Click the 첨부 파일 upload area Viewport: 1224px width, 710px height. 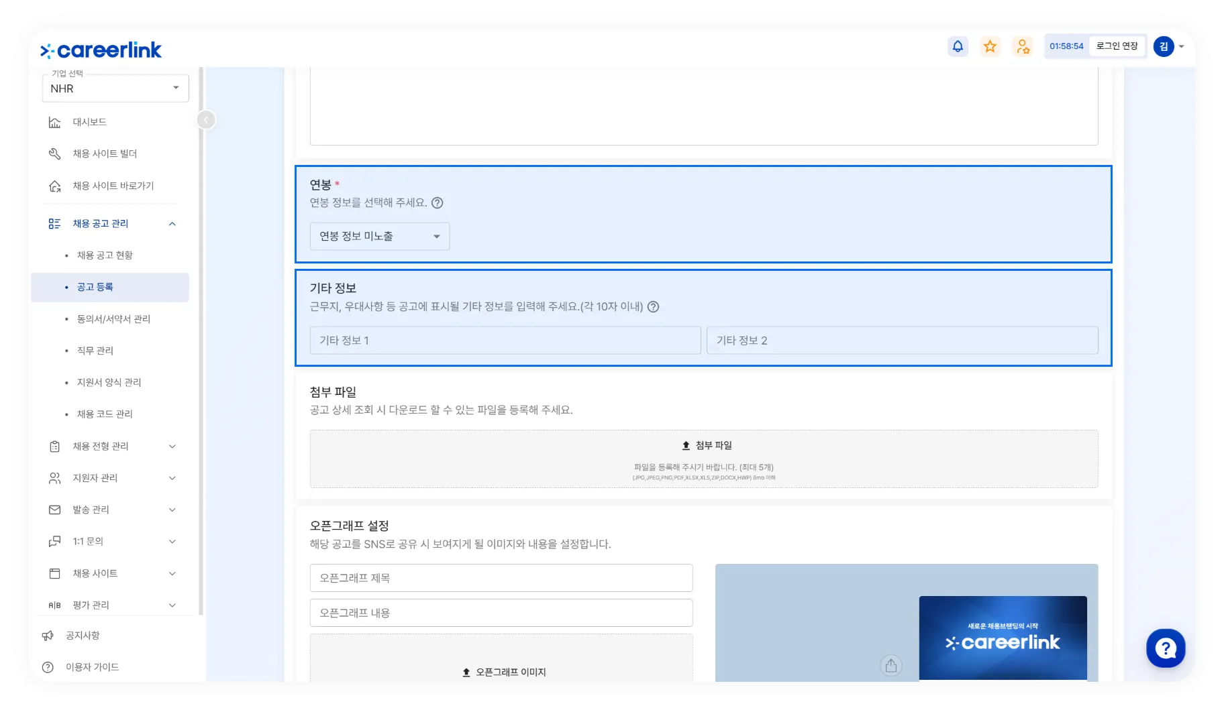[x=704, y=459]
